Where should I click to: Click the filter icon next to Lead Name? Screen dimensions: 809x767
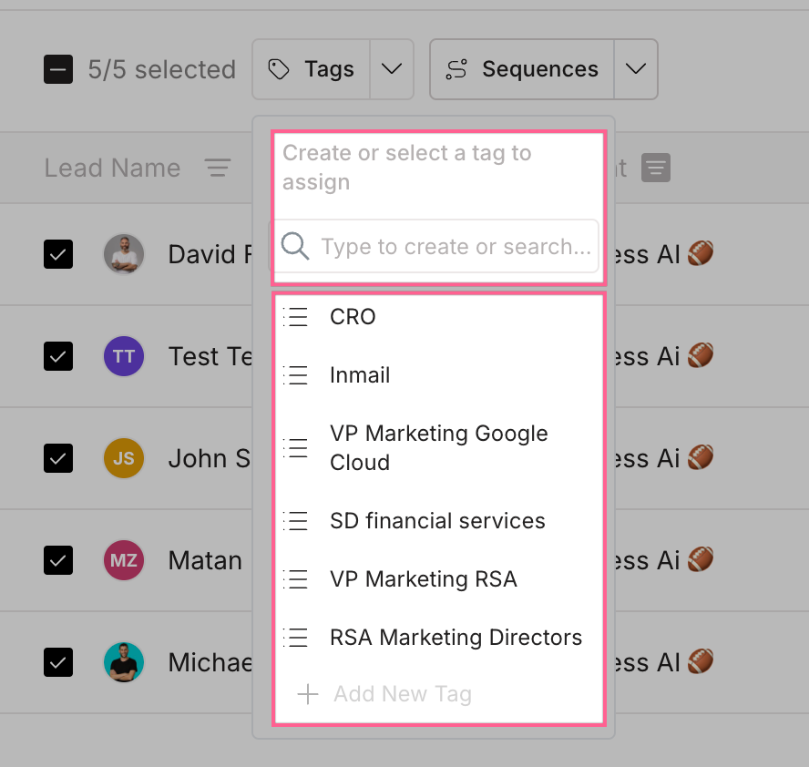[x=217, y=169]
